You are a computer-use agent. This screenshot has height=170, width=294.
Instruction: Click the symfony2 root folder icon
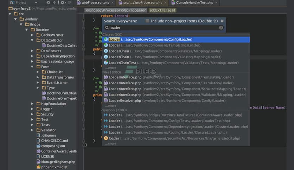pos(11,8)
